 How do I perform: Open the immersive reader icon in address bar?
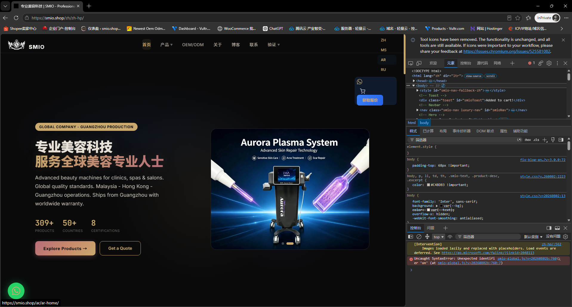click(509, 18)
